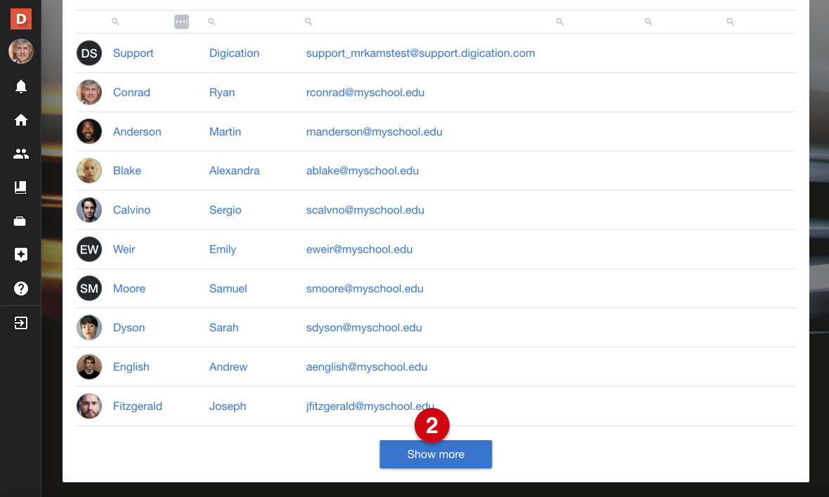Click Sarah Dyson's profile photo
This screenshot has width=829, height=497.
(x=89, y=327)
